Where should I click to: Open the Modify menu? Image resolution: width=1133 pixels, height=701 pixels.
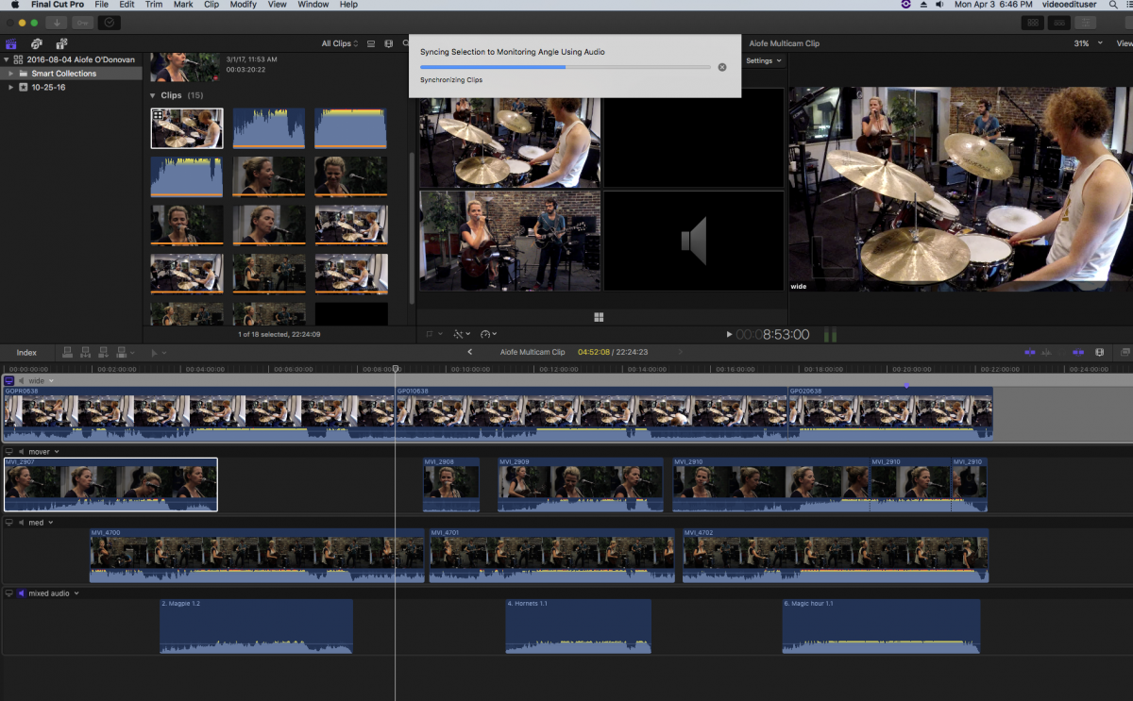pyautogui.click(x=243, y=5)
